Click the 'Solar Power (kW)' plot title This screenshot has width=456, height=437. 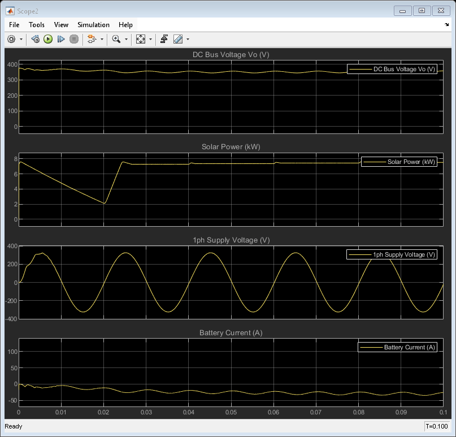click(x=231, y=146)
